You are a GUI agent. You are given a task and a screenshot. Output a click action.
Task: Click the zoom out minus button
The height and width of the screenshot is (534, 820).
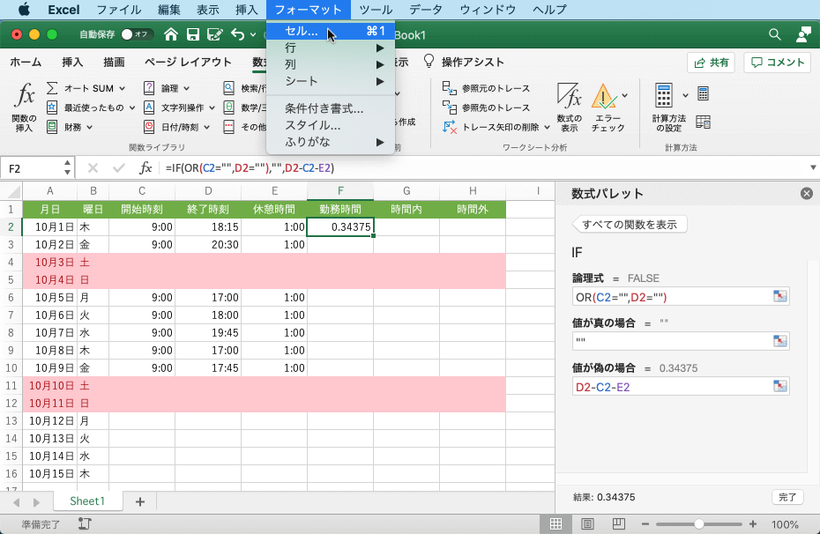[x=645, y=524]
